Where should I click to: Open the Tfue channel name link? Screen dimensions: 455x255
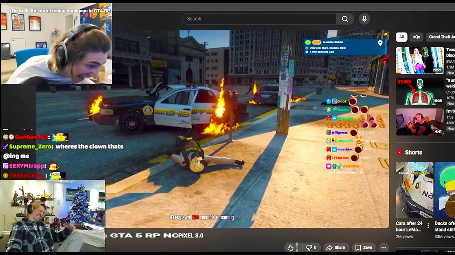coord(450,118)
